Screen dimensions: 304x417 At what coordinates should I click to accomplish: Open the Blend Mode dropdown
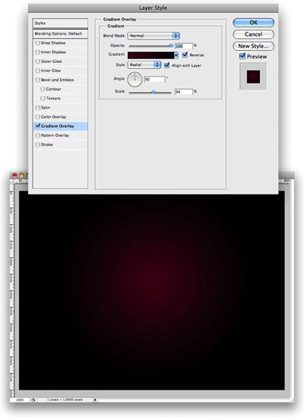tap(154, 36)
